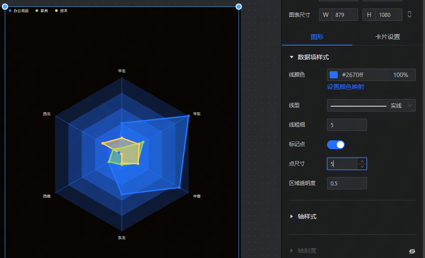Select the top-right resize handle of chart

238,7
